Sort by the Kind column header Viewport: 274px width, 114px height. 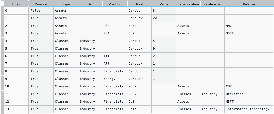coord(140,4)
